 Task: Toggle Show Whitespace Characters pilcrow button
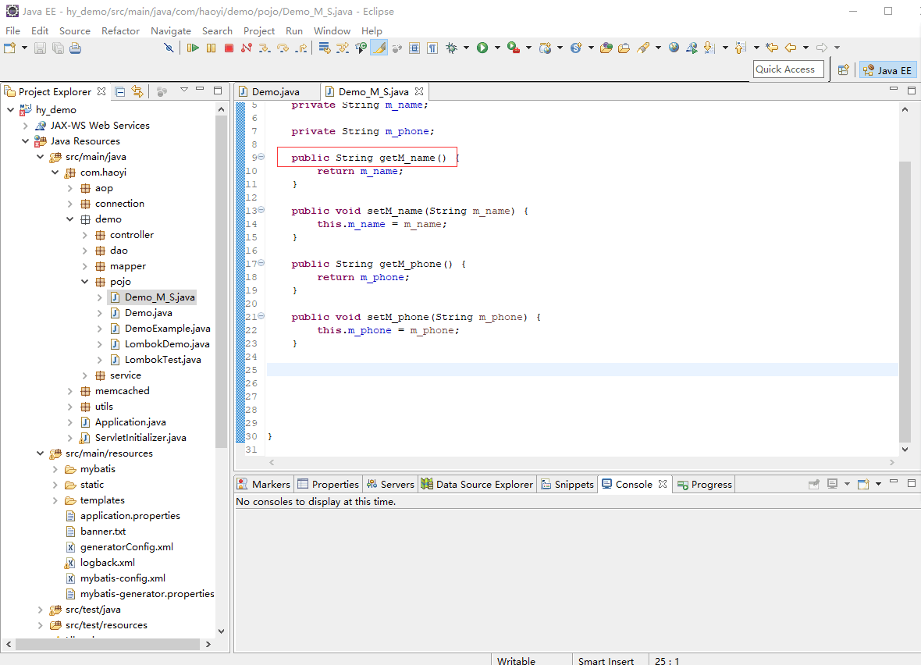[x=432, y=48]
